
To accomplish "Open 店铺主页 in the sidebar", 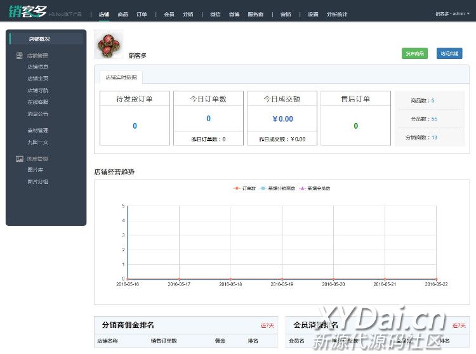I will (x=37, y=78).
